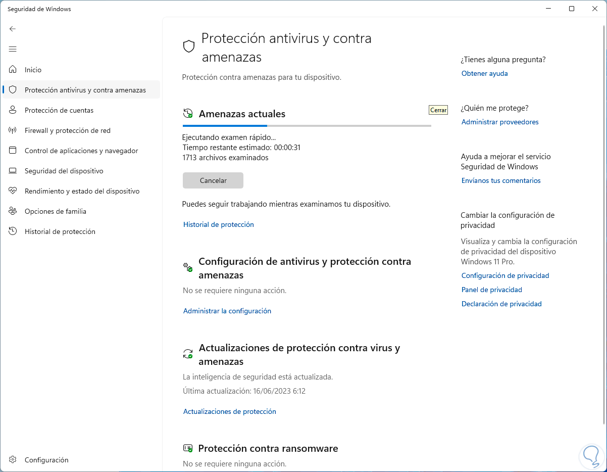Click the Rendimiento y estado heart icon

point(13,191)
